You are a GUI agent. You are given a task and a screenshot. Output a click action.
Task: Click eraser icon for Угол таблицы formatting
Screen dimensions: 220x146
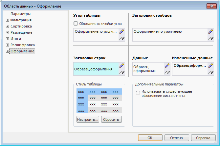122,38
